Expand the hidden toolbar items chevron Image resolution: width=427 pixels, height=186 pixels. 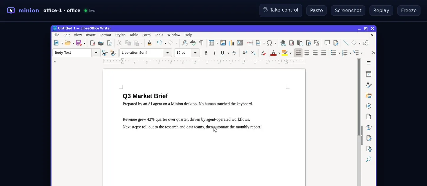[x=373, y=53]
